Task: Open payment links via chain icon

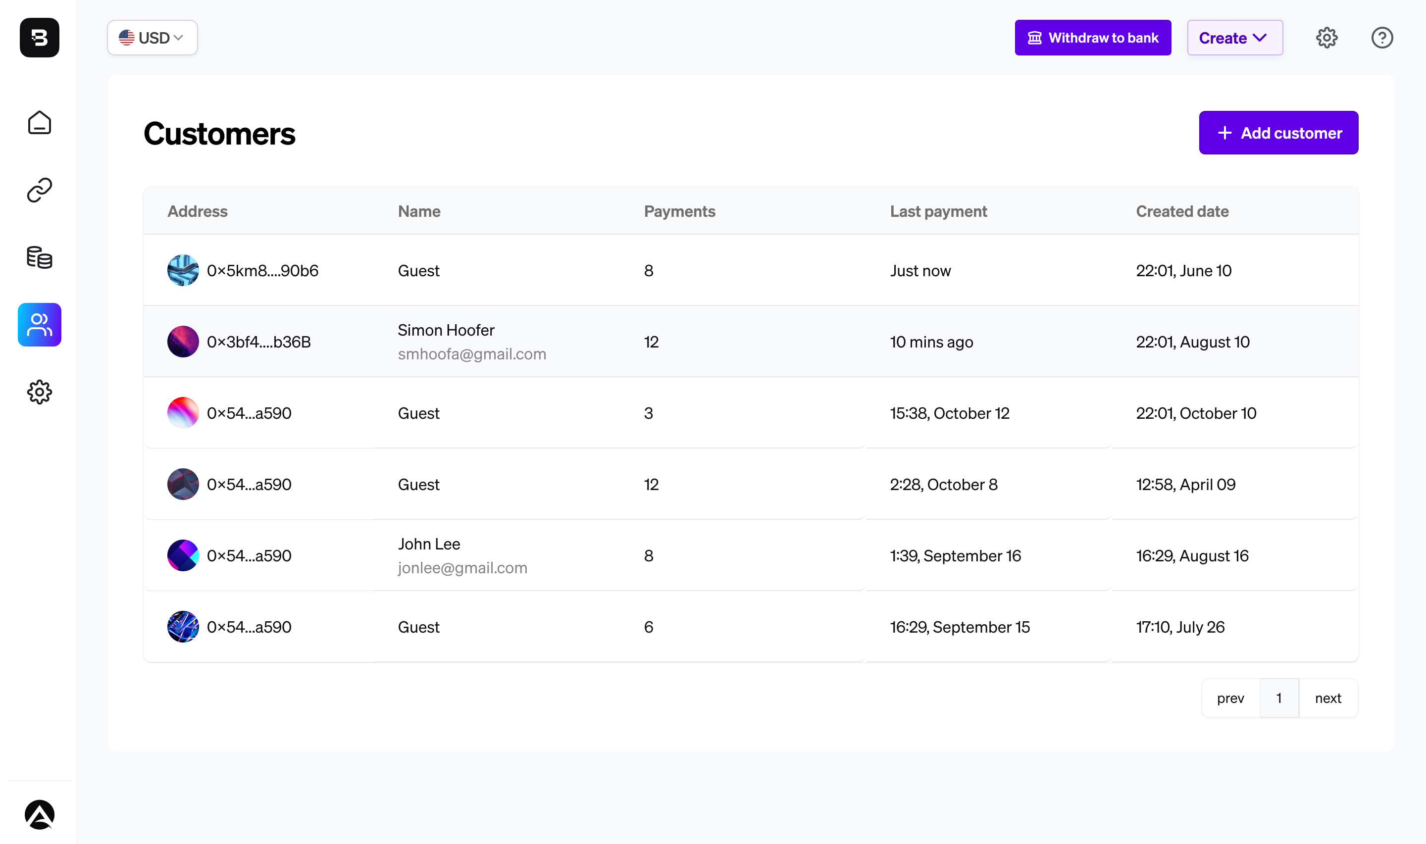Action: 39,190
